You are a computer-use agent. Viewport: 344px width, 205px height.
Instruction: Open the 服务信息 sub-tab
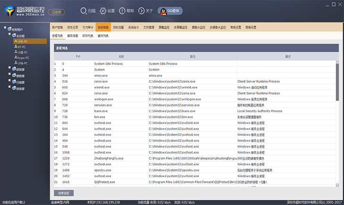point(73,36)
